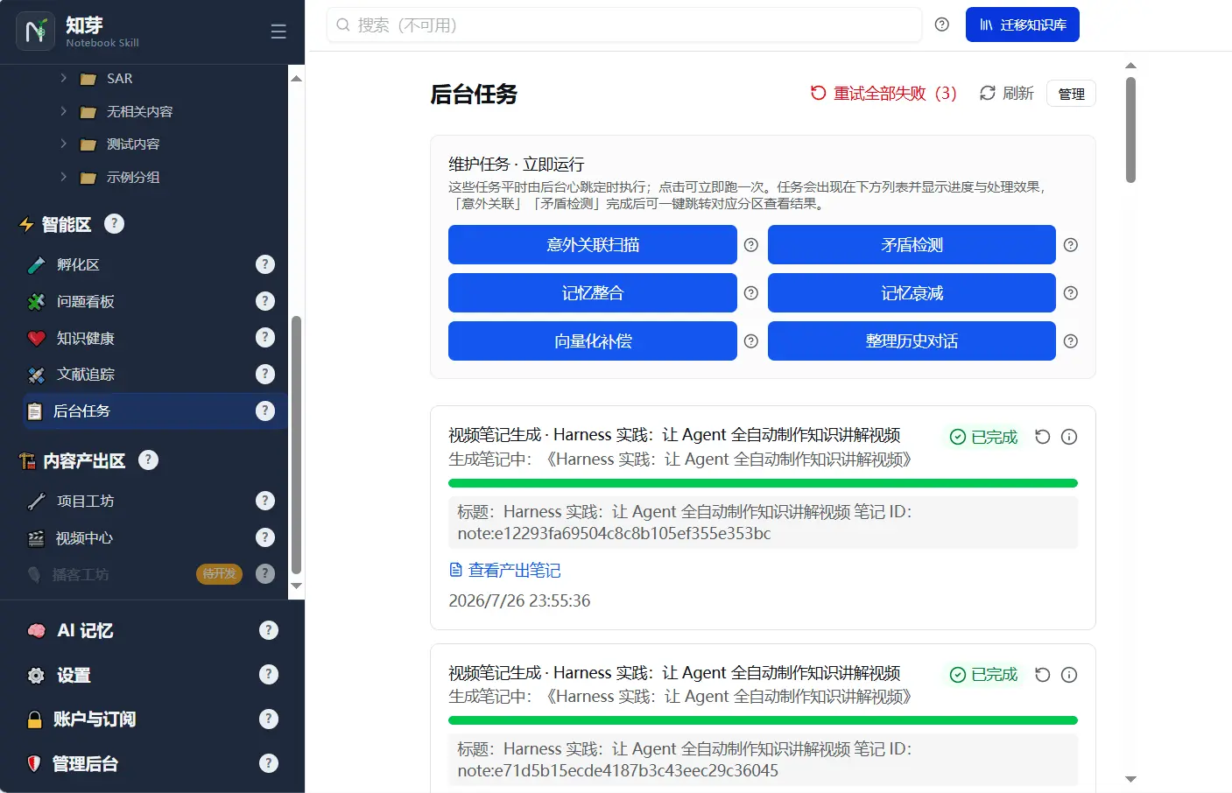1232x793 pixels.
Task: Open help for 后台任务 item
Action: point(265,411)
